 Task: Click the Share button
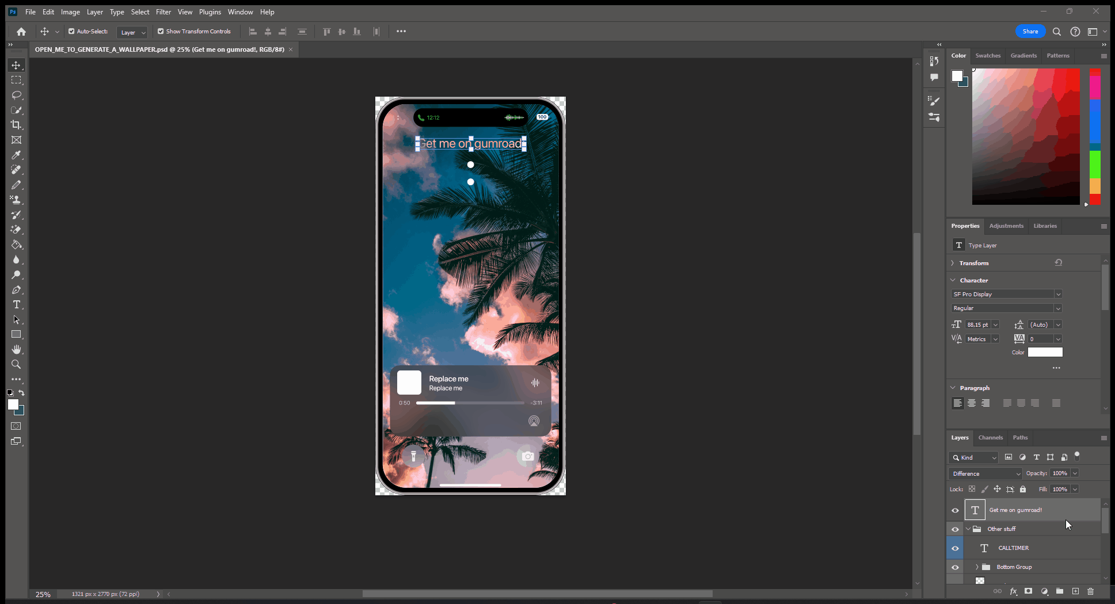tap(1030, 32)
